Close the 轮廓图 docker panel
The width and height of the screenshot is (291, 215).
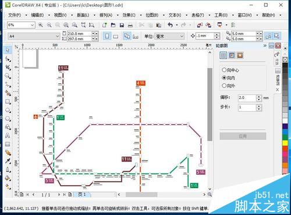pos(278,45)
